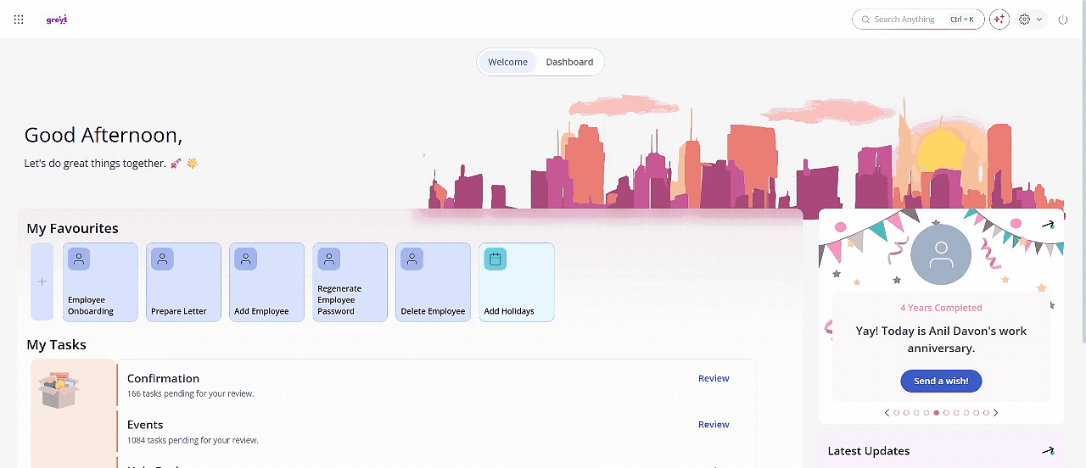Select the active filled carousel dot
Screen dimensions: 1086x468
coord(936,413)
